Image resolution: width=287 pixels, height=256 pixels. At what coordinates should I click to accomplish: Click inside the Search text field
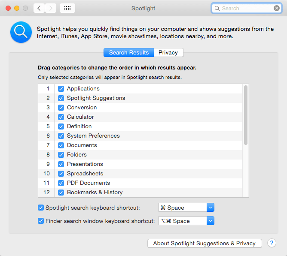tap(246, 9)
